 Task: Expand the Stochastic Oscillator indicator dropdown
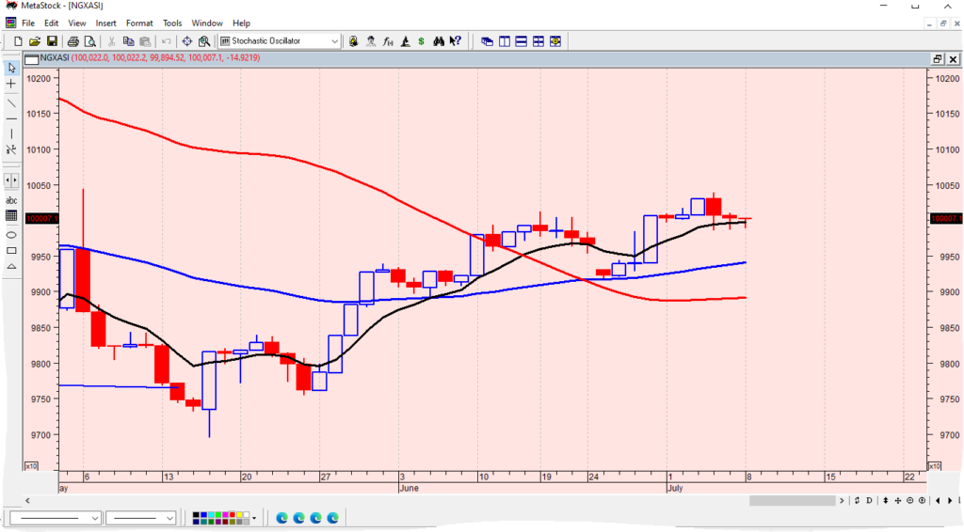pos(335,41)
